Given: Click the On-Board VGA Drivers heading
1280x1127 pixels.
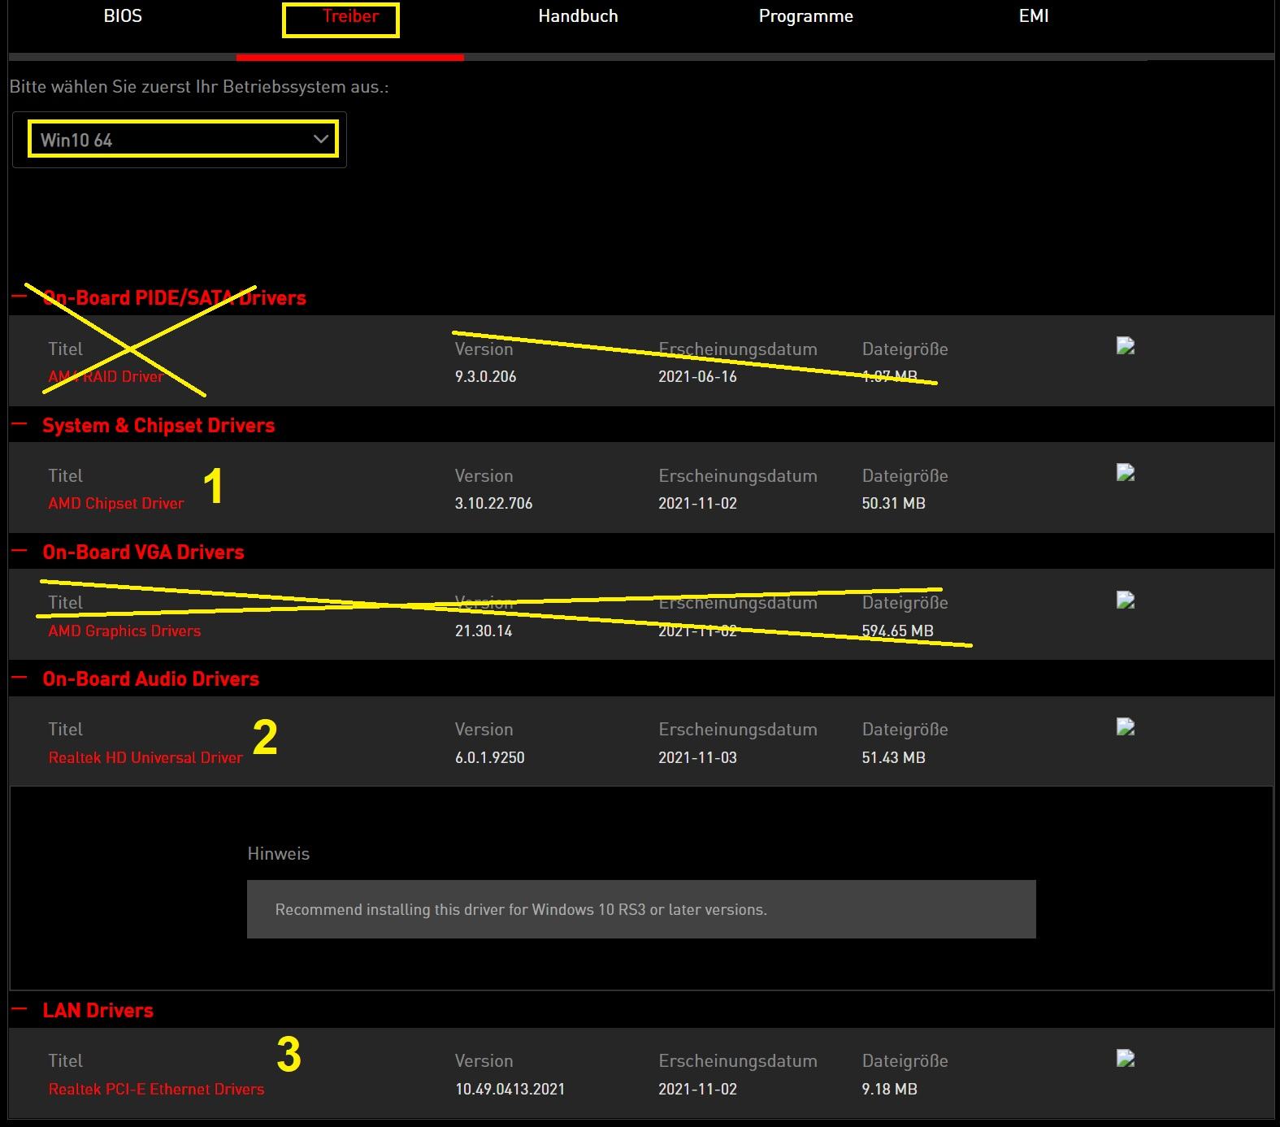Looking at the screenshot, I should tap(143, 552).
